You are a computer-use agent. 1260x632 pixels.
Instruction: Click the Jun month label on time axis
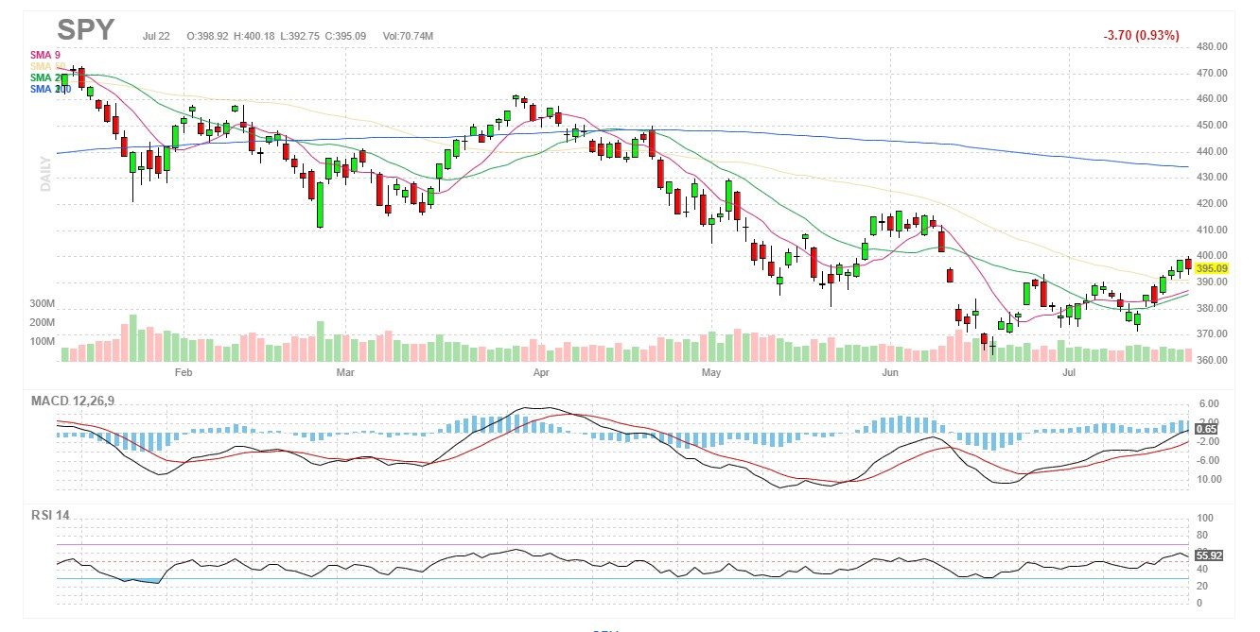coord(889,373)
